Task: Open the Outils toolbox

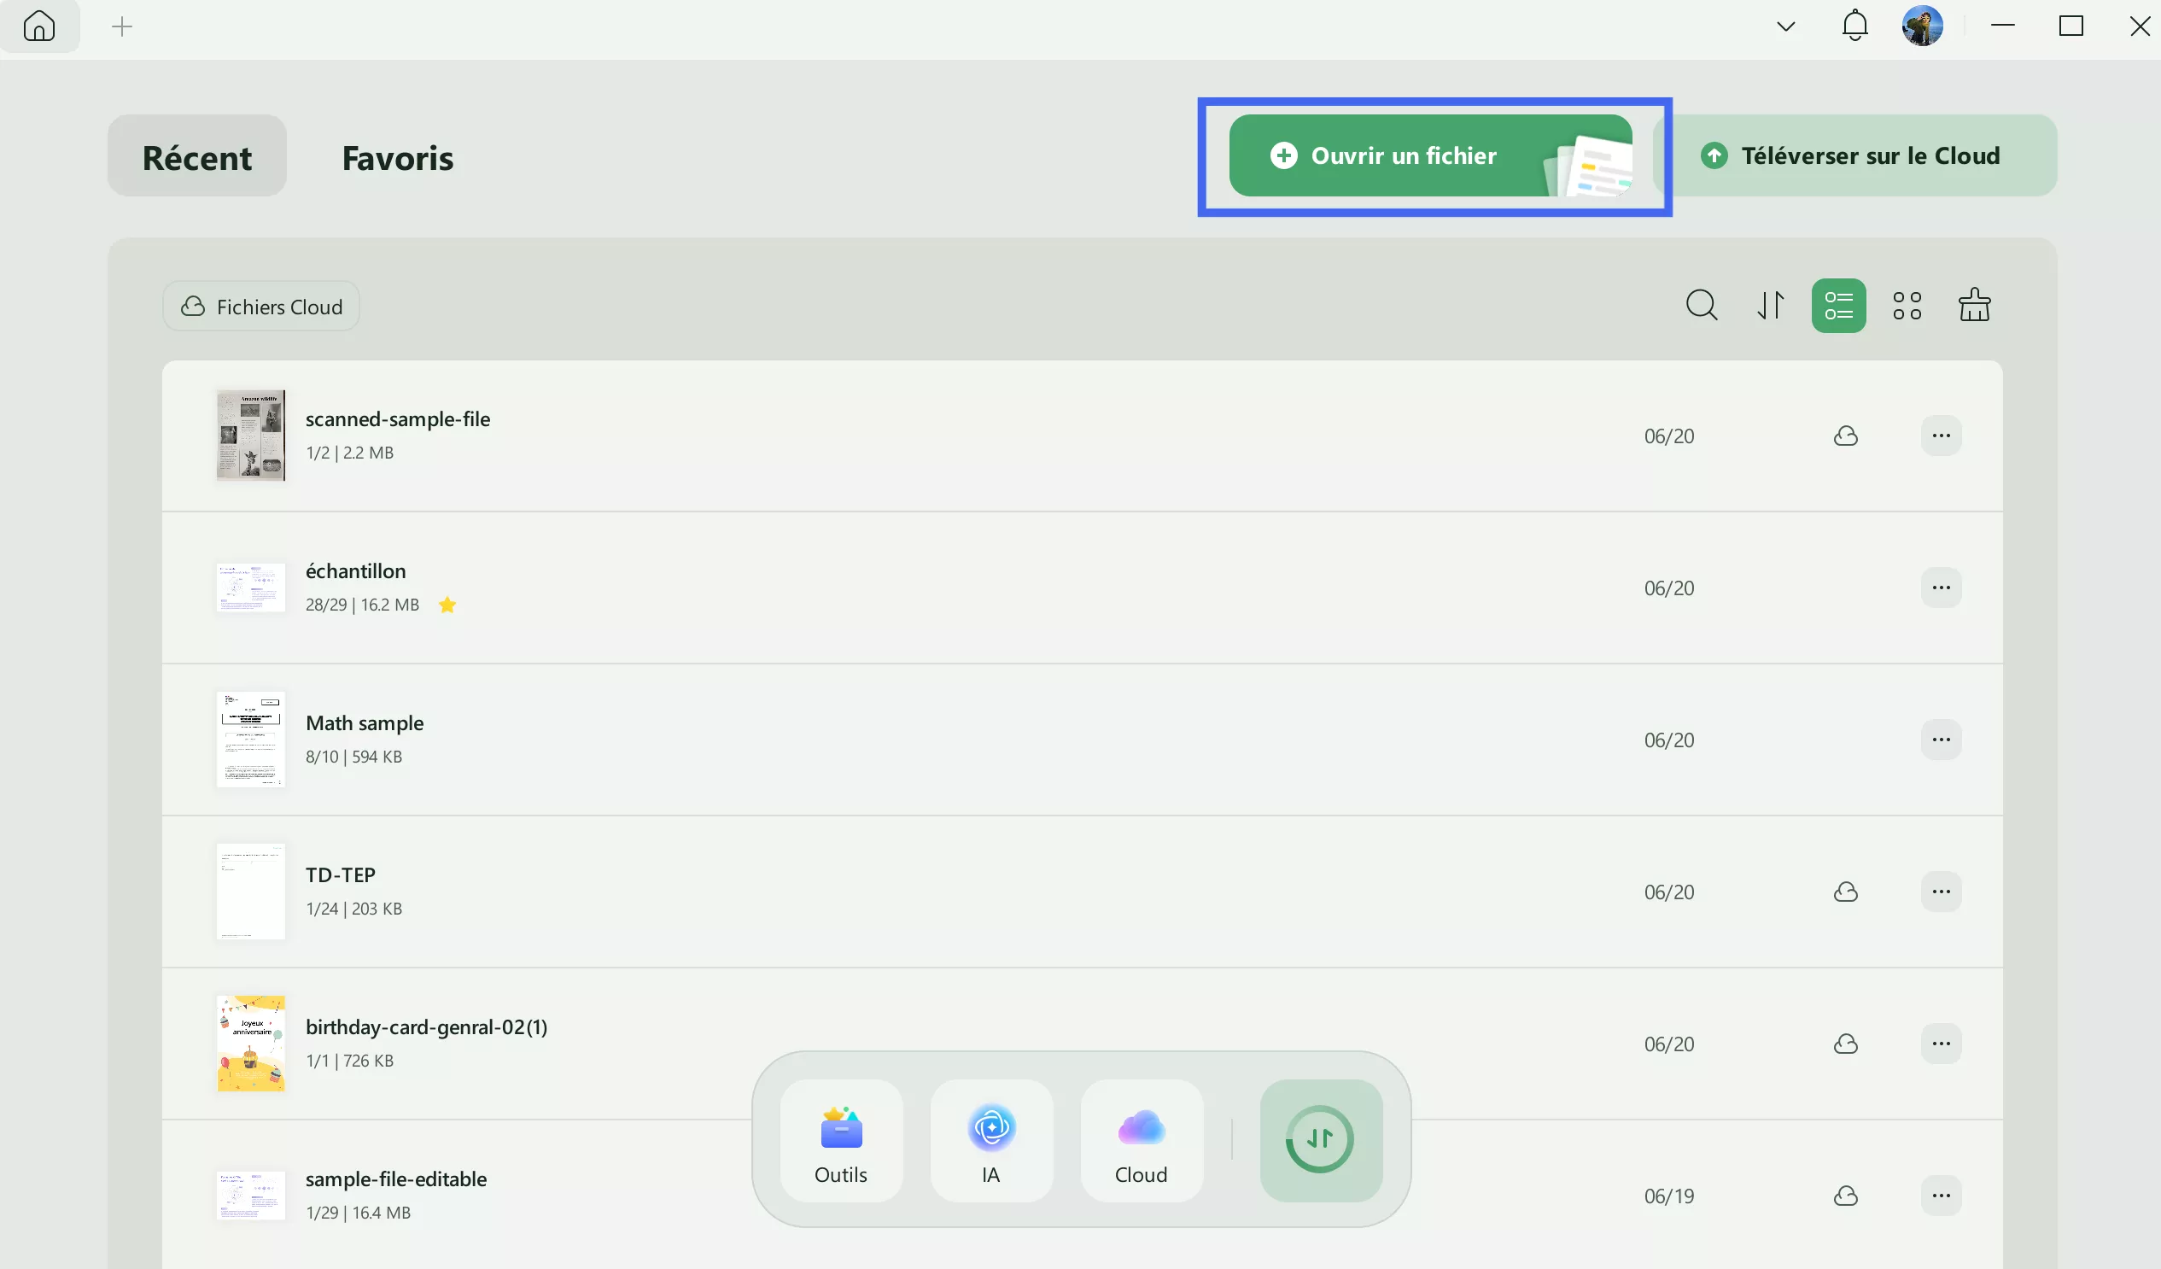Action: click(840, 1141)
